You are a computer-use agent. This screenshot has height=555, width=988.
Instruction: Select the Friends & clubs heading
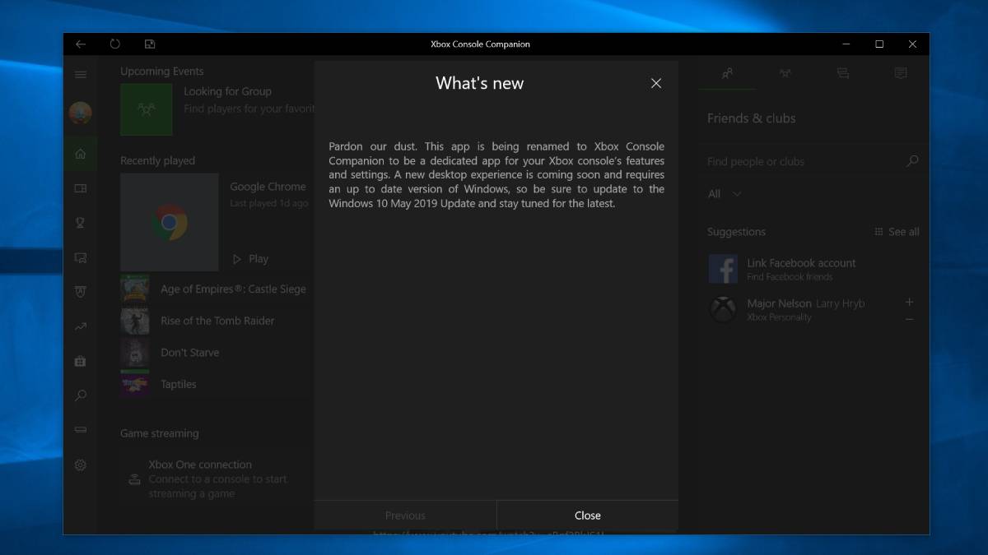(751, 118)
